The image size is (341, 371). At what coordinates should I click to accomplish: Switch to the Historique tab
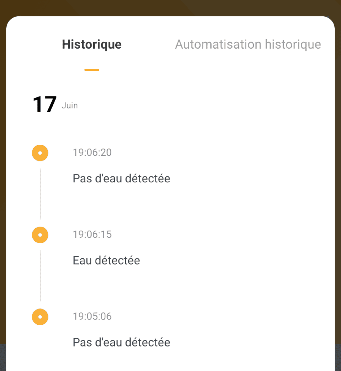[92, 44]
